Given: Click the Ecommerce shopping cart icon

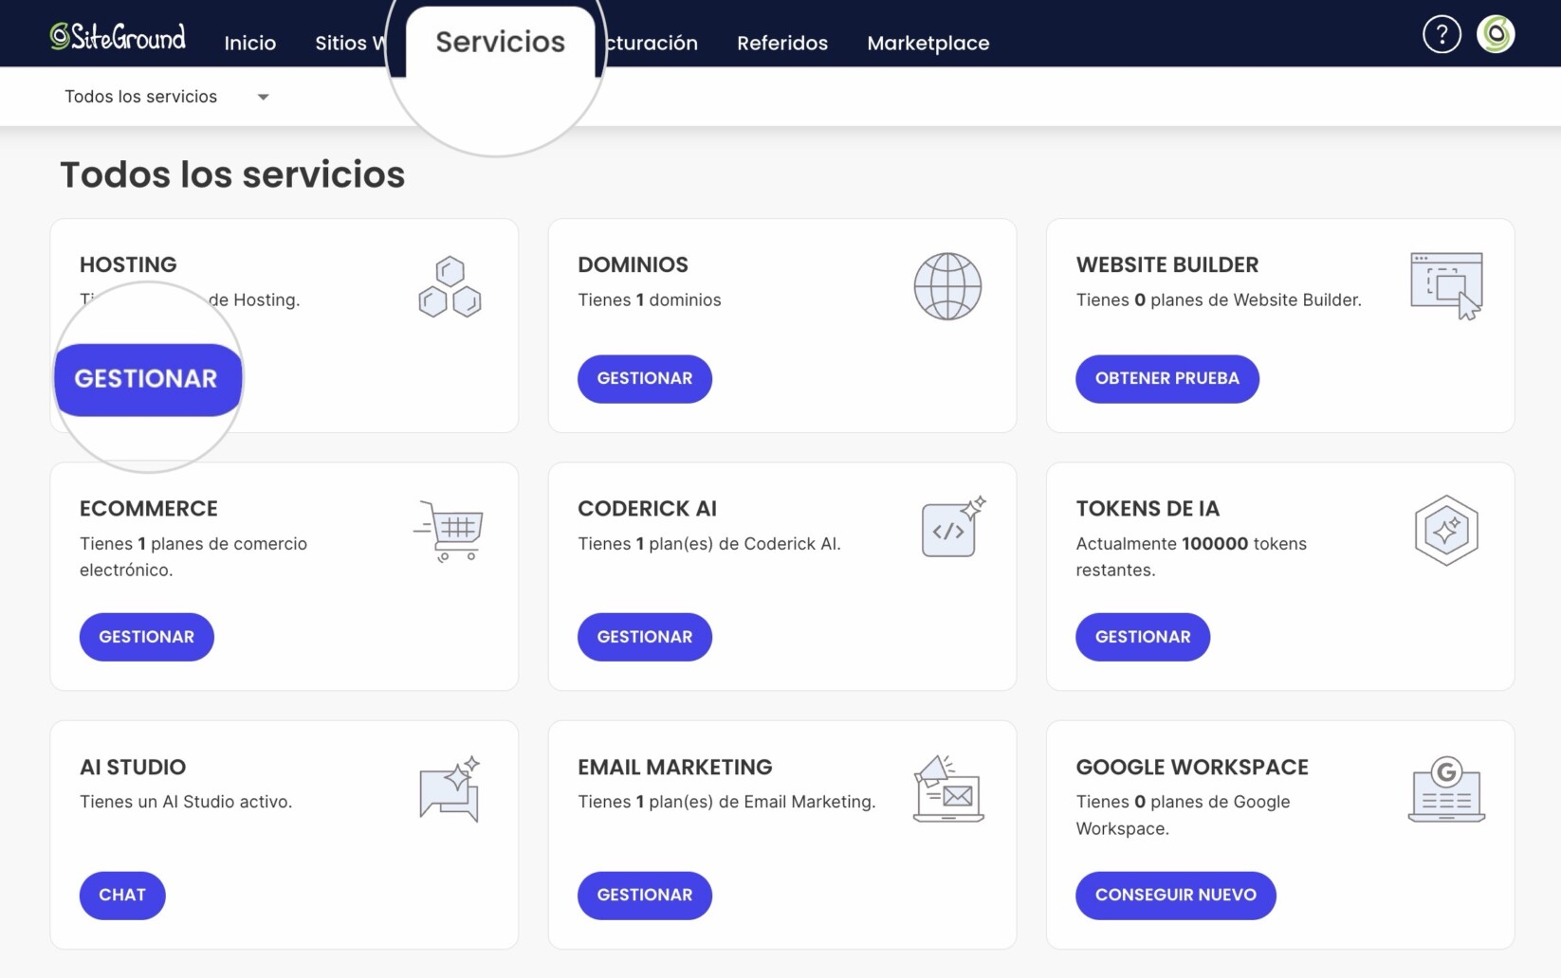Looking at the screenshot, I should 449,531.
